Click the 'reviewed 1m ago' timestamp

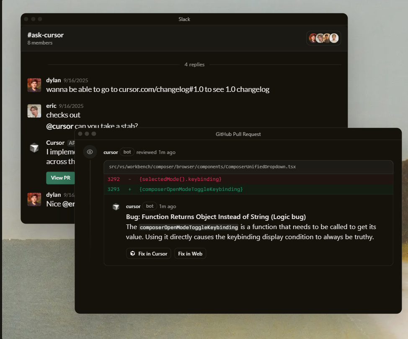click(156, 152)
